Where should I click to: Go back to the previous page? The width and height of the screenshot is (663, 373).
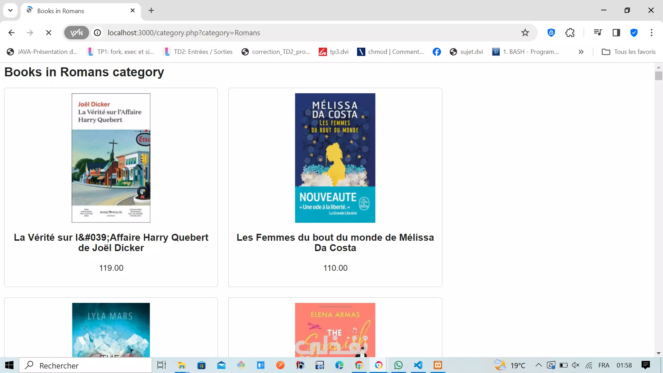[x=11, y=33]
